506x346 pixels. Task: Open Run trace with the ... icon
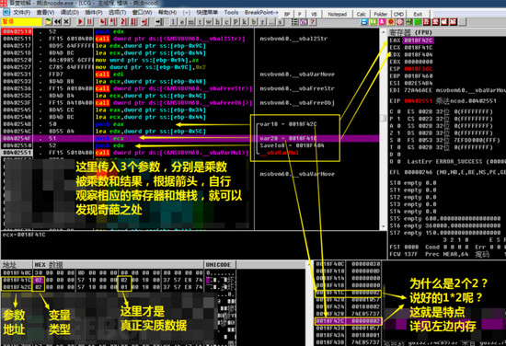tap(271, 22)
